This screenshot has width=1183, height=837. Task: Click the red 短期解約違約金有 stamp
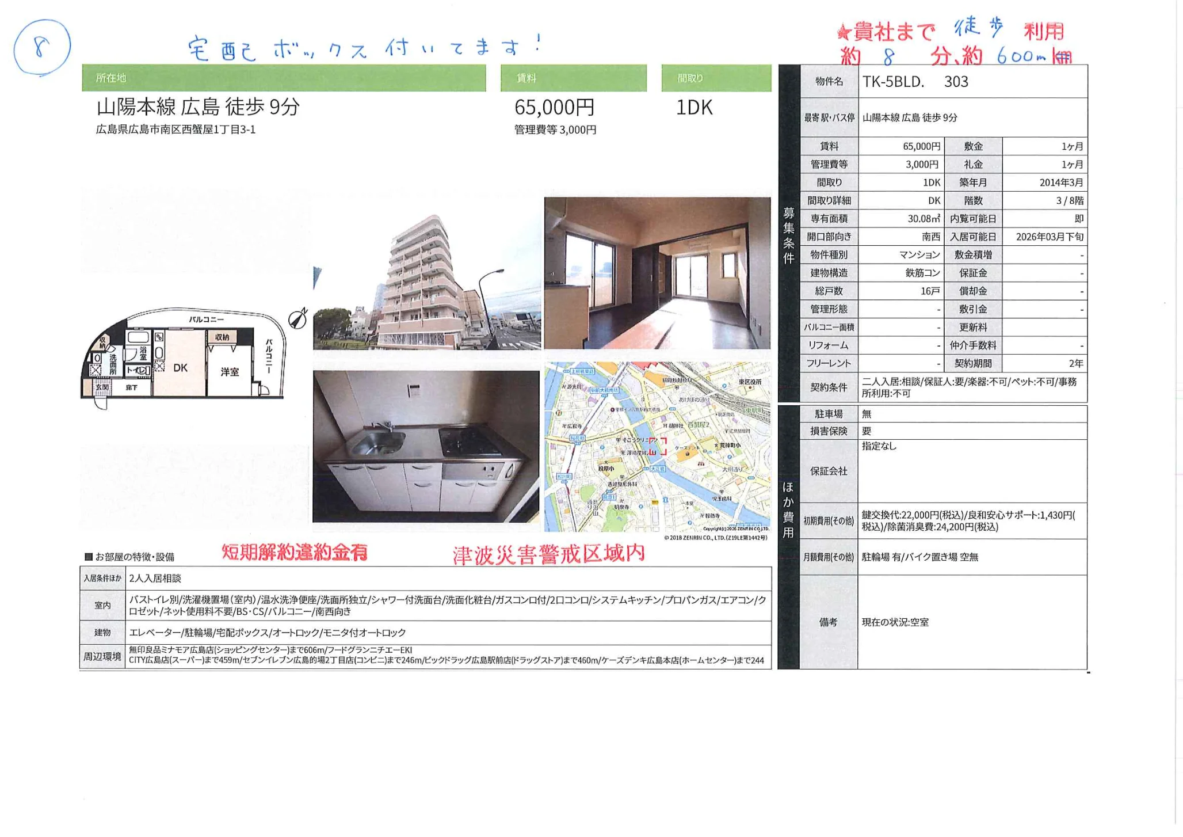pyautogui.click(x=295, y=553)
